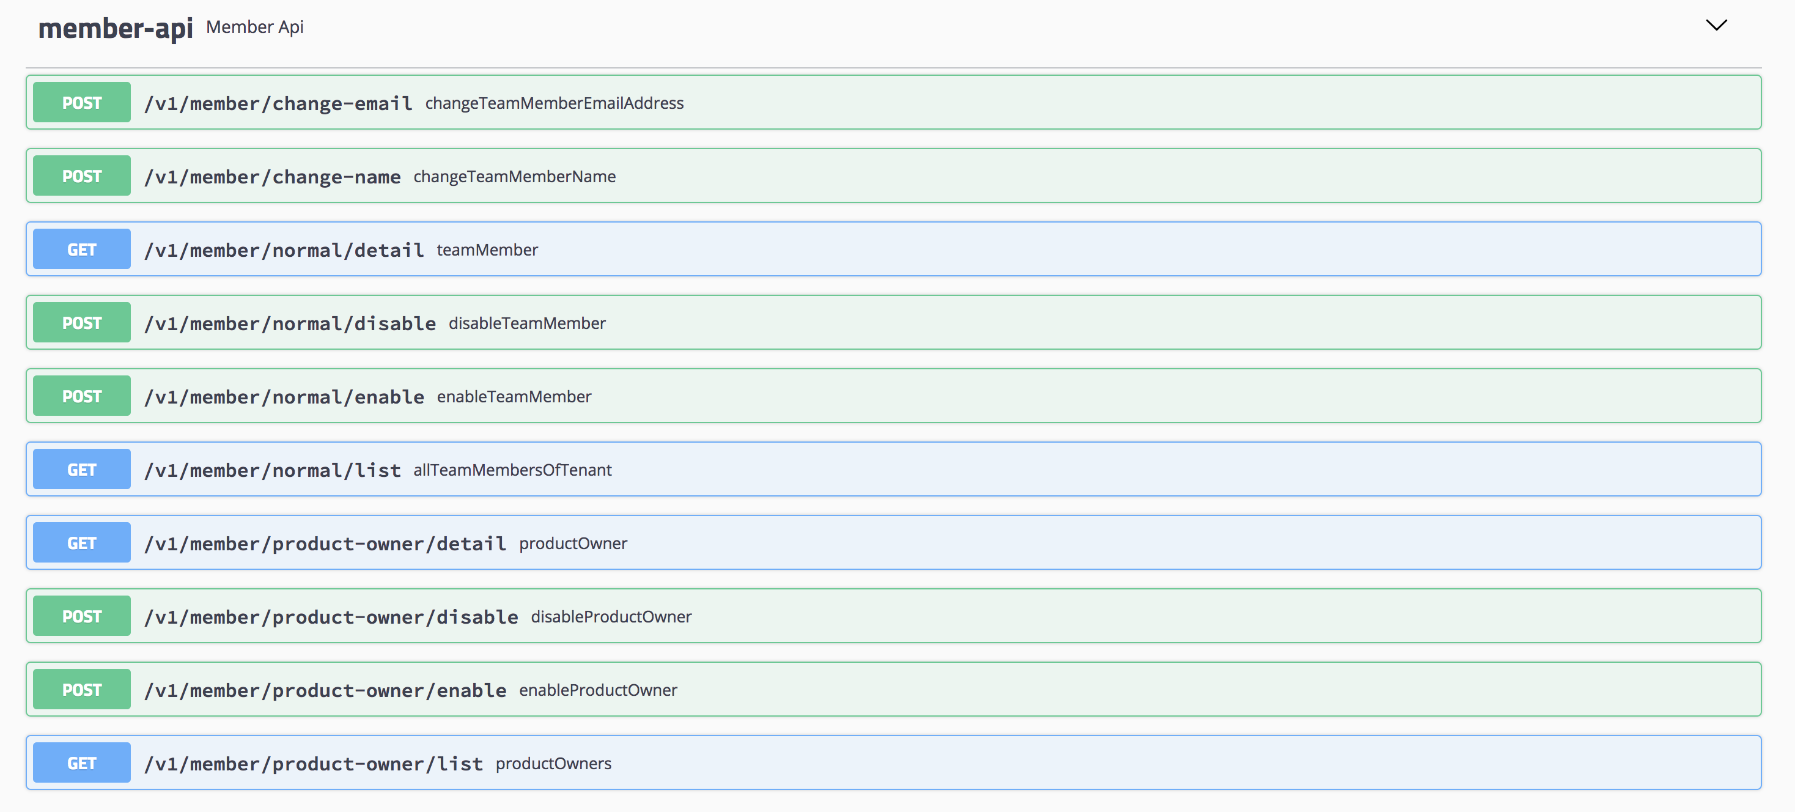1795x812 pixels.
Task: Click the enableTeamMember summary text
Action: coord(514,397)
